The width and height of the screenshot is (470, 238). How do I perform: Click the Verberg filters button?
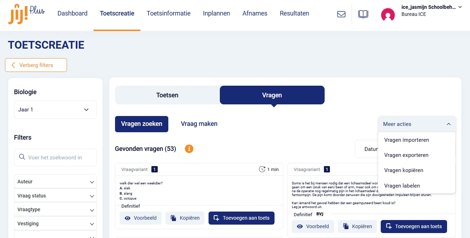pyautogui.click(x=36, y=65)
